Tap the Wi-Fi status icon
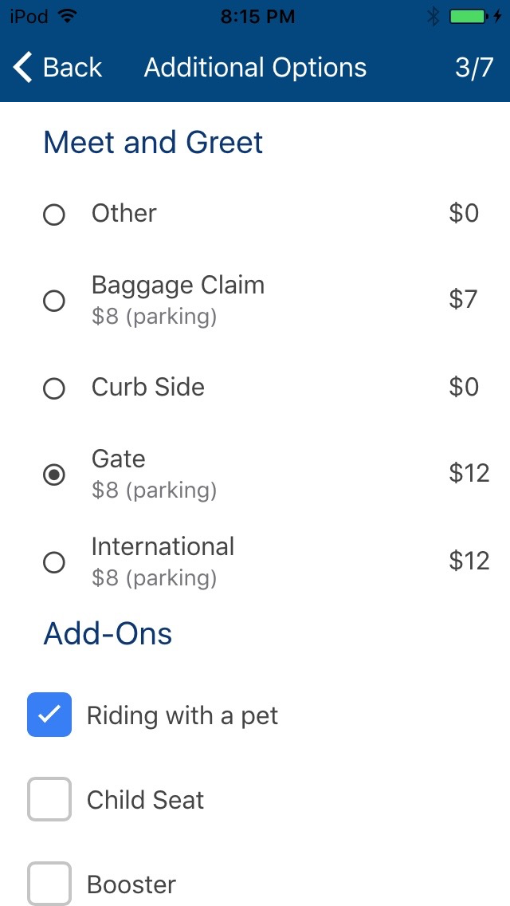This screenshot has width=510, height=906. point(68,16)
